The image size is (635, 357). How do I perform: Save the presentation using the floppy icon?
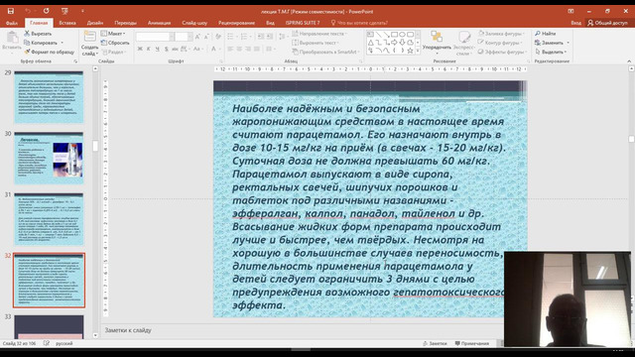pos(11,11)
